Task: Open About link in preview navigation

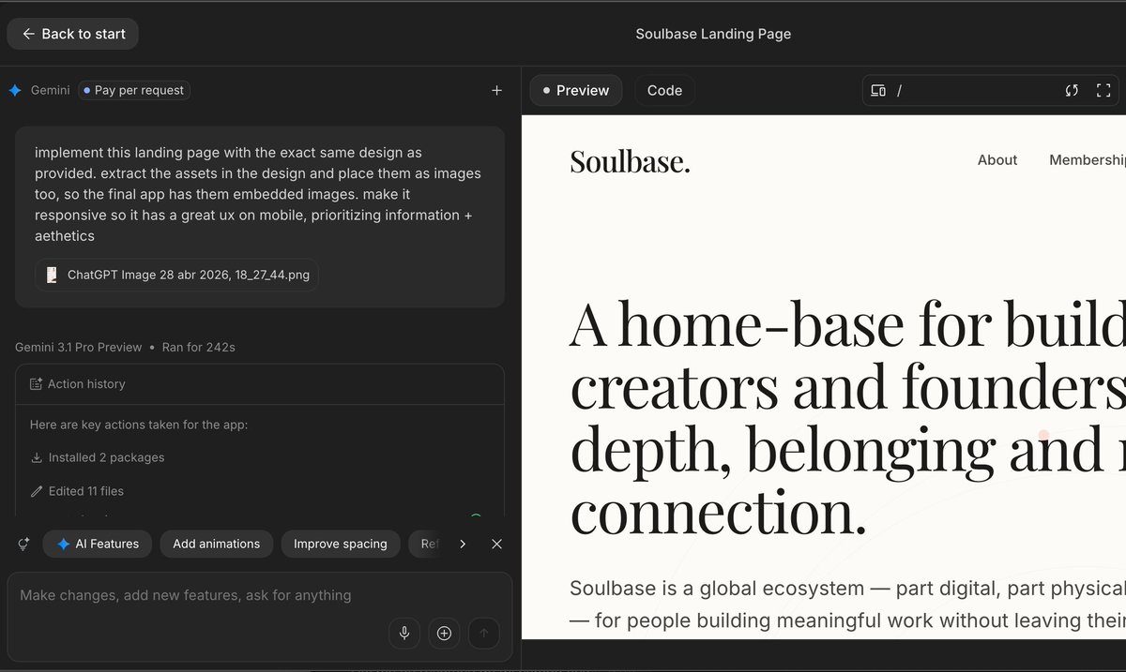Action: tap(997, 160)
